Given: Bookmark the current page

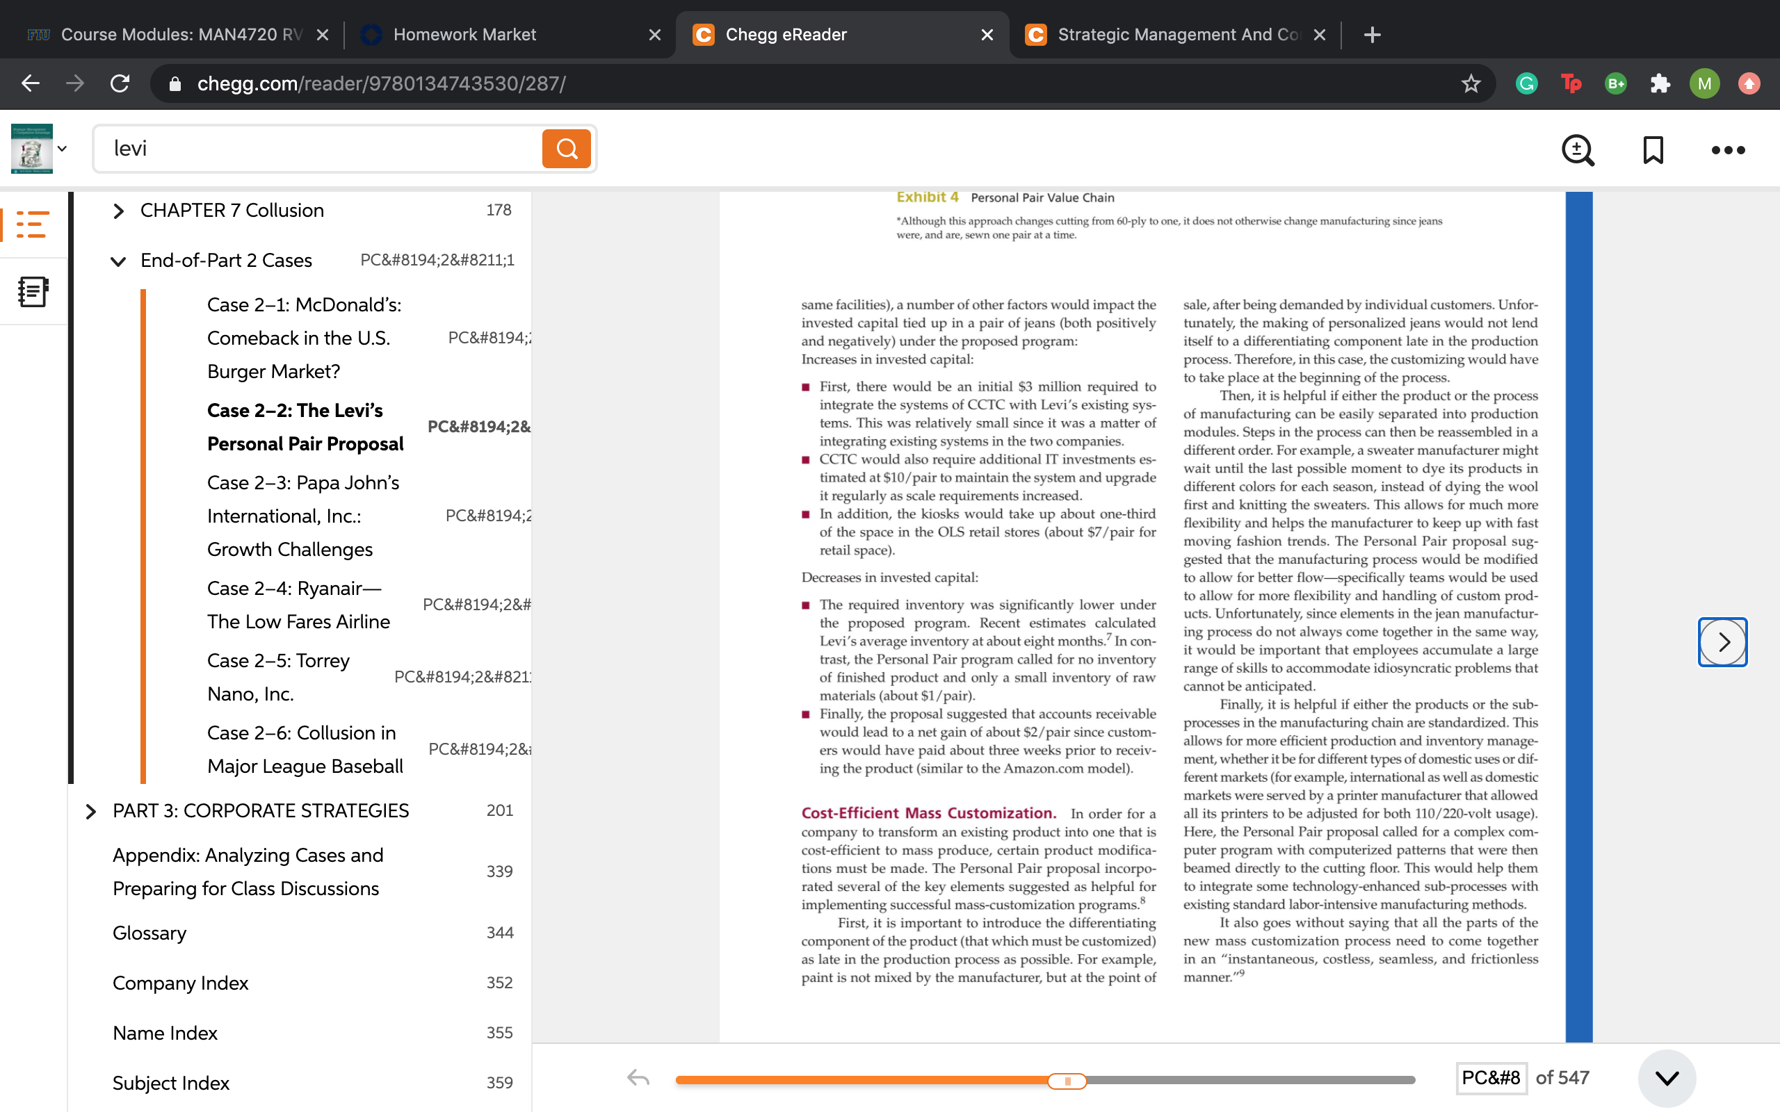Looking at the screenshot, I should pyautogui.click(x=1653, y=150).
